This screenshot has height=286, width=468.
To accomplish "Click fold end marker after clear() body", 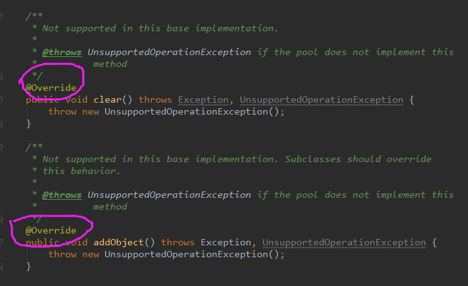I will (2, 123).
